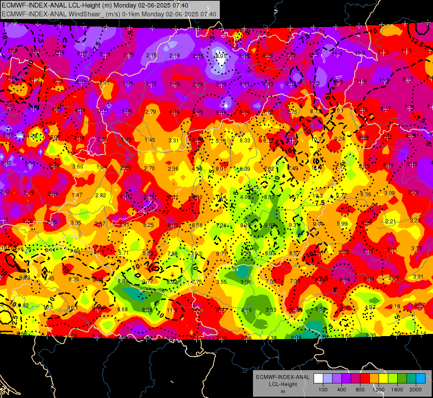433x398 pixels.
Task: Click wind shear value '1.47'
Action: point(77,195)
